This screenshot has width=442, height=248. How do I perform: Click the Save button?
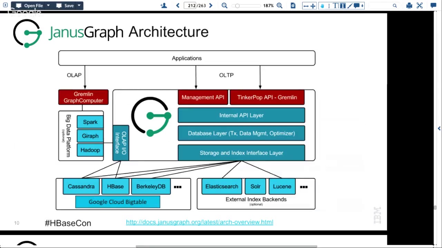tap(65, 6)
